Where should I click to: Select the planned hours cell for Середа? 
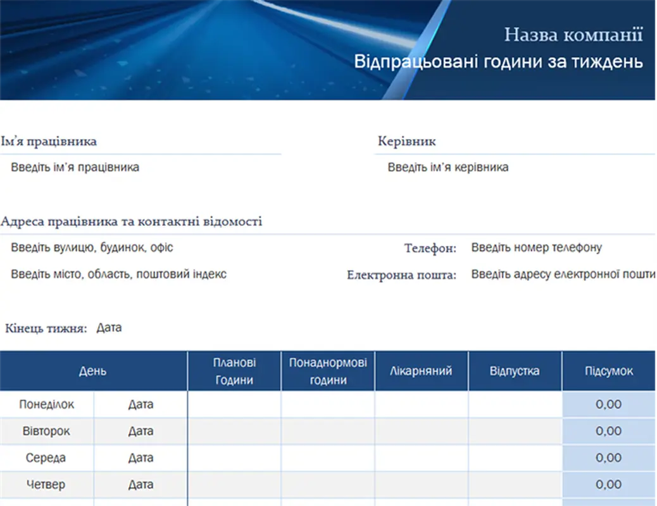[x=234, y=458]
